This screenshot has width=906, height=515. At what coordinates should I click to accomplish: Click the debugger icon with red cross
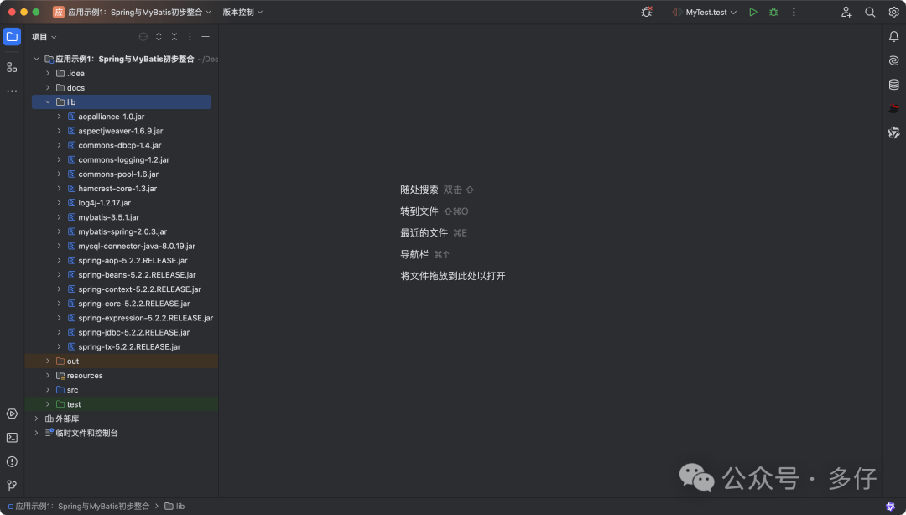pyautogui.click(x=647, y=12)
